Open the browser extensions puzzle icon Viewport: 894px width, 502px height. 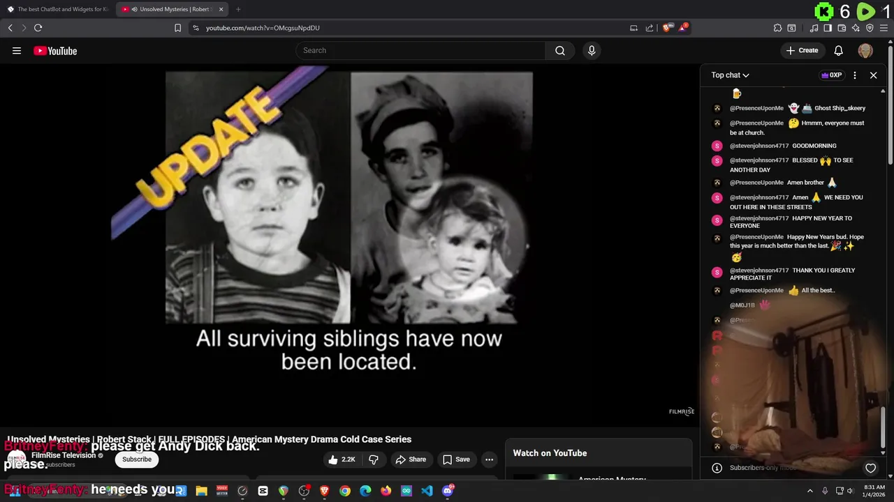tap(777, 28)
